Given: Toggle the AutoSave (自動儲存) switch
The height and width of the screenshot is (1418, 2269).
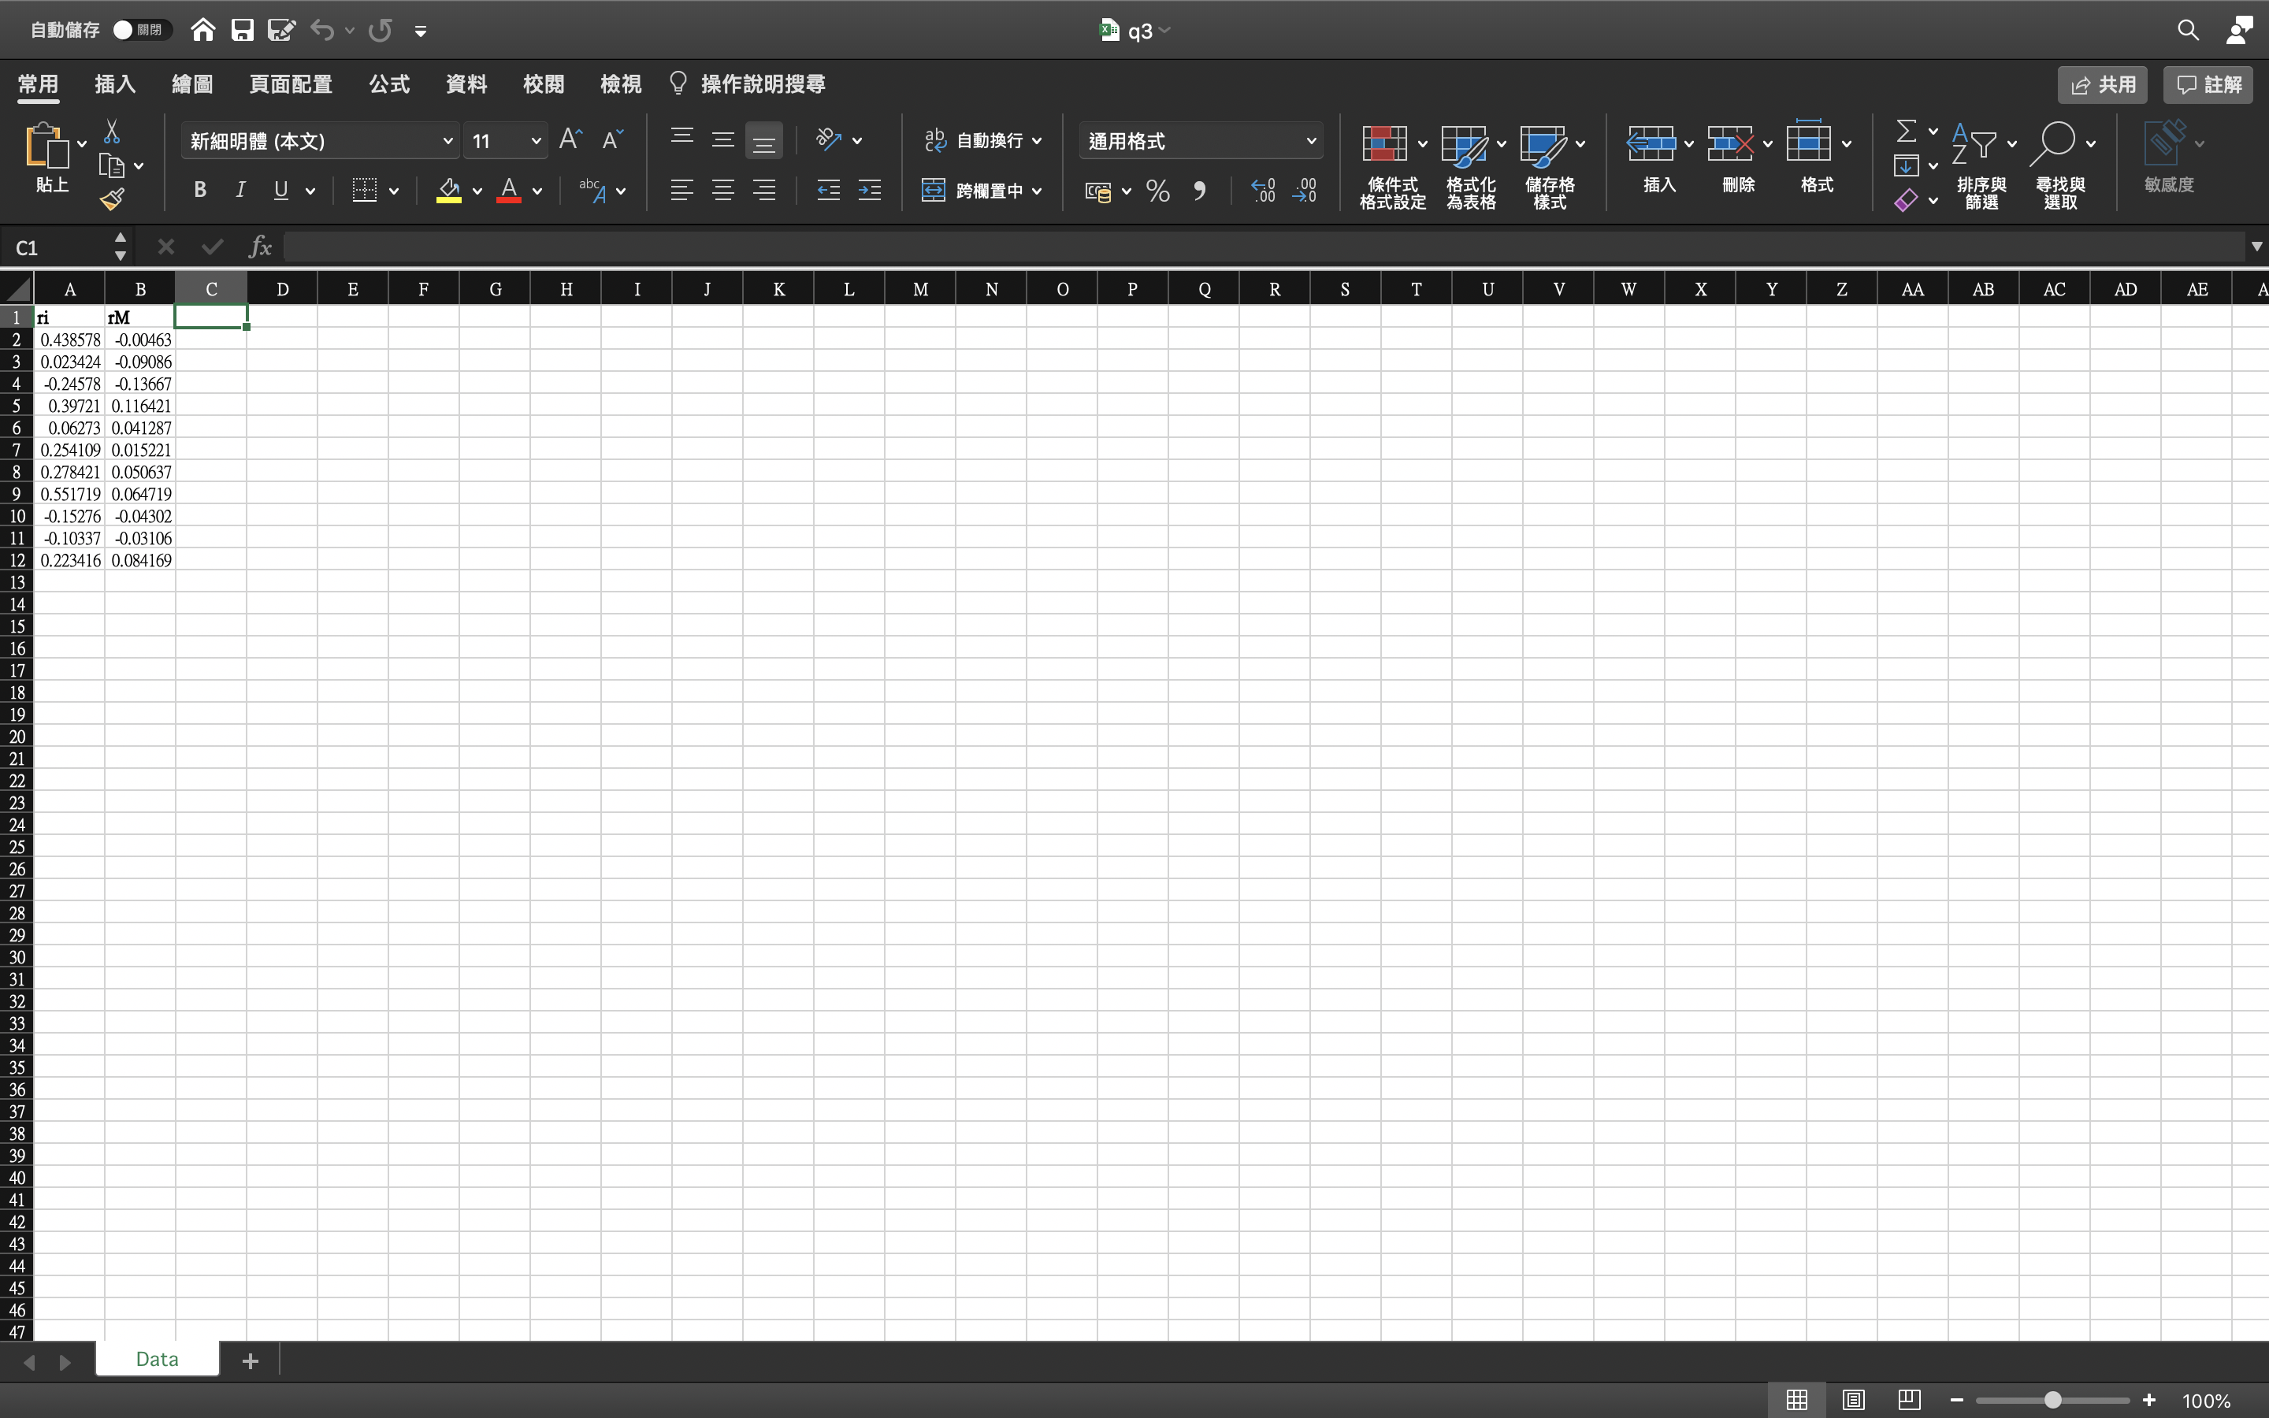Looking at the screenshot, I should pos(141,30).
